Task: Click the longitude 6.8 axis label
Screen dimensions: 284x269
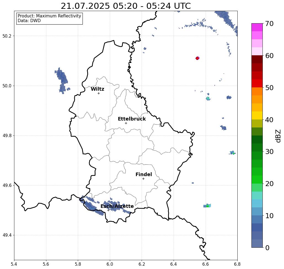Action: coord(237,264)
